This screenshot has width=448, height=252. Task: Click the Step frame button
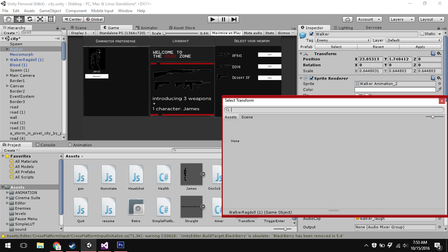tap(234, 19)
